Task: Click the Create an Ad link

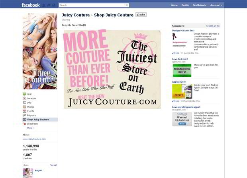Action: click(213, 26)
